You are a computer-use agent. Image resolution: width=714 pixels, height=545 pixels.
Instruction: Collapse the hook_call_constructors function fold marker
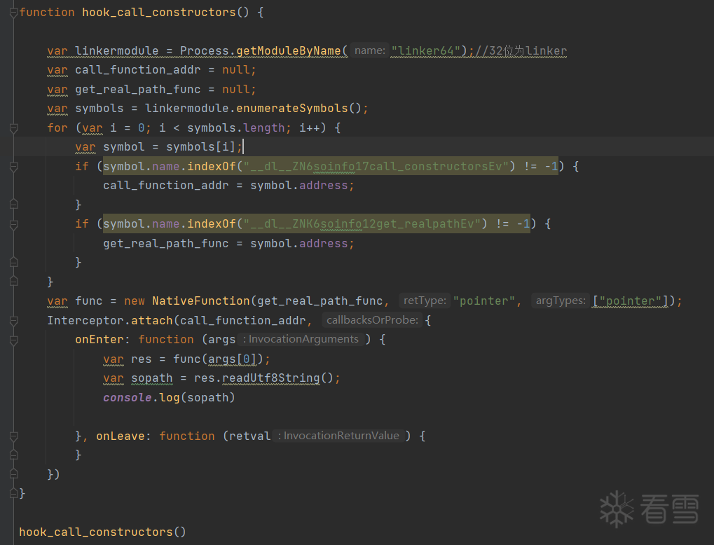click(x=13, y=13)
